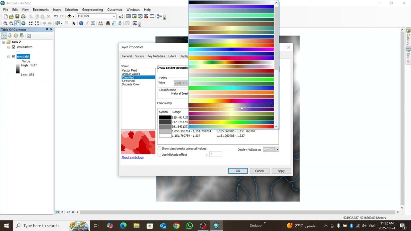The width and height of the screenshot is (411, 231).
Task: Switch to the Extent tab
Action: [x=172, y=56]
